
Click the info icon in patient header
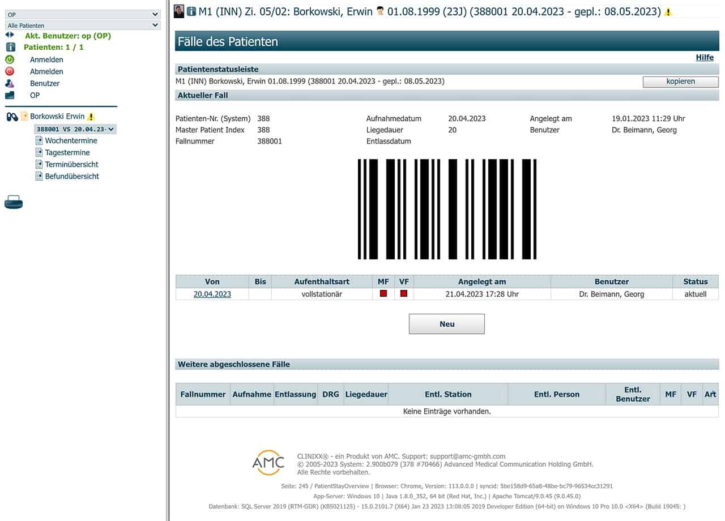tap(191, 11)
